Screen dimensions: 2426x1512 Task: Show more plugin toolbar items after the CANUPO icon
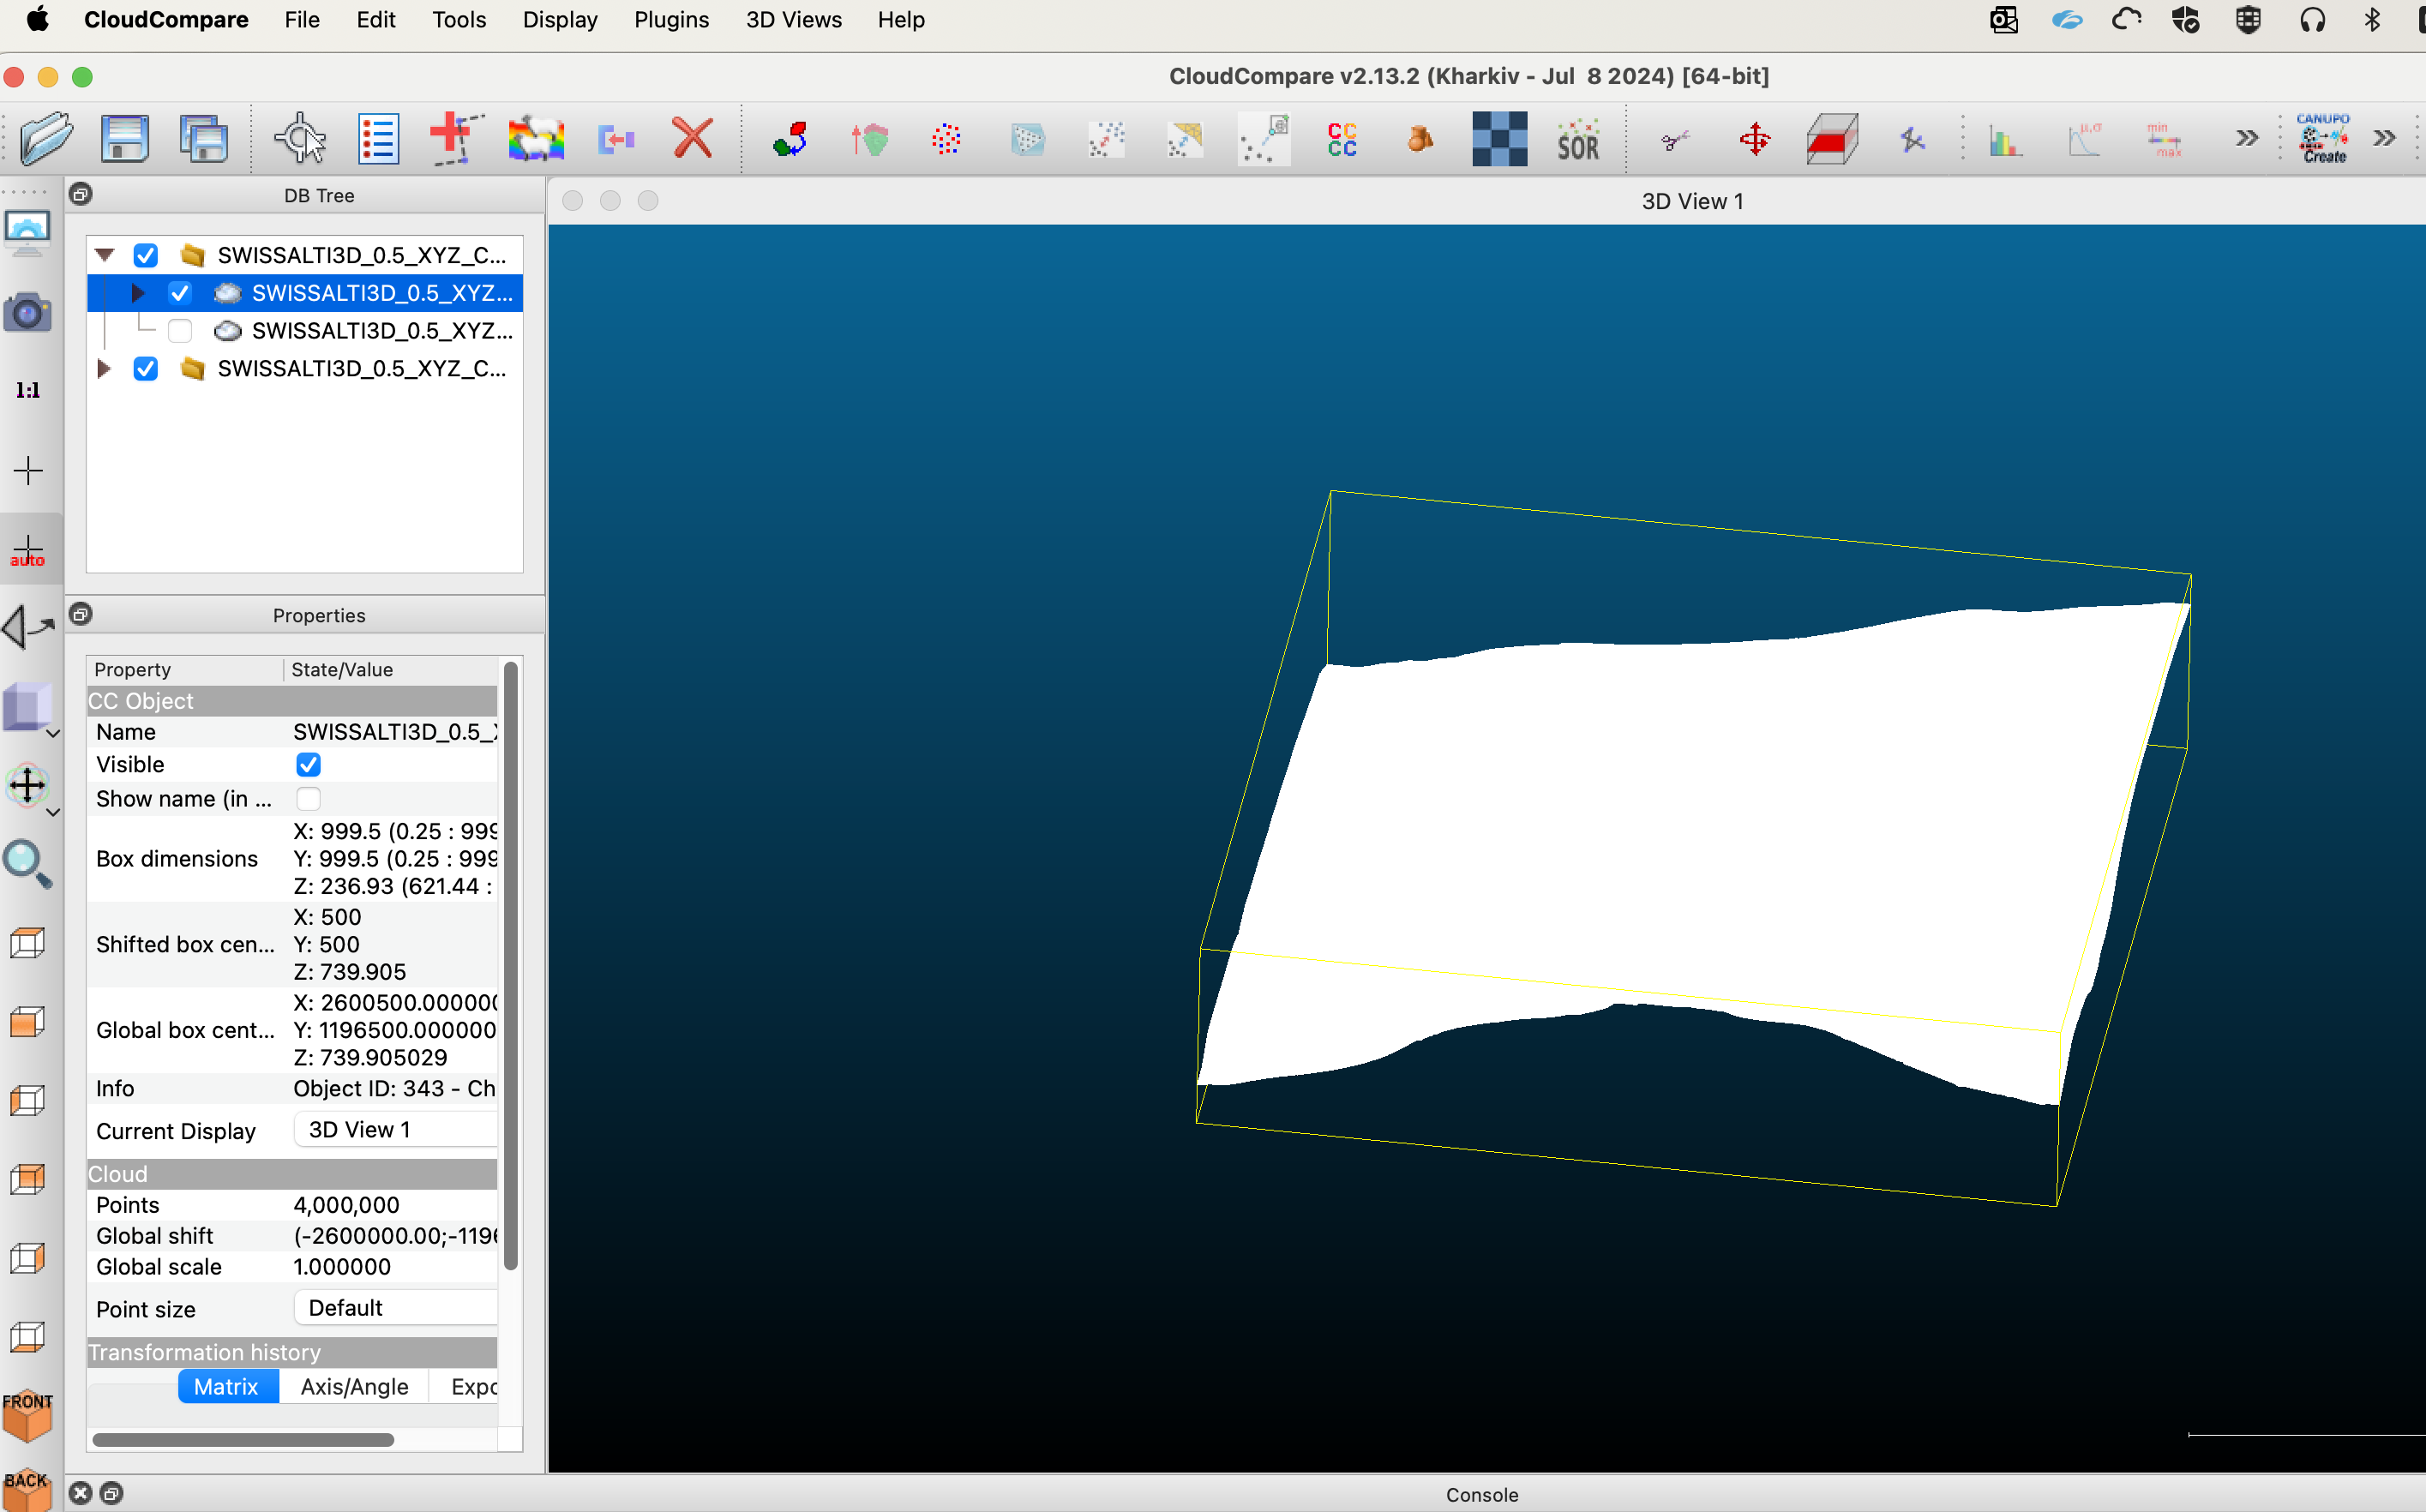[x=2384, y=138]
